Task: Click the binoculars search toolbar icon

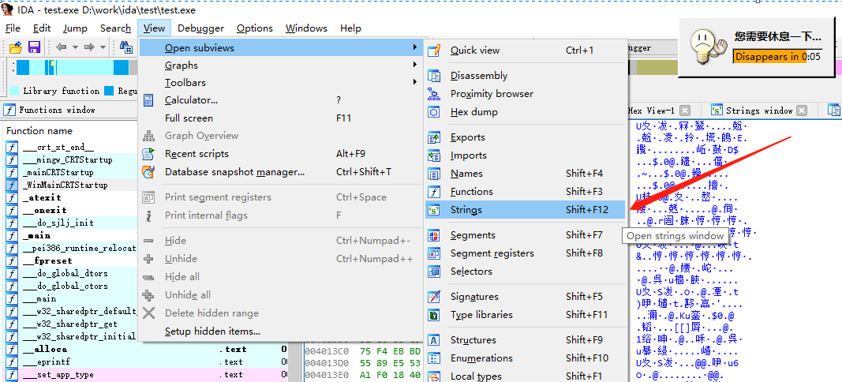Action: click(x=126, y=47)
